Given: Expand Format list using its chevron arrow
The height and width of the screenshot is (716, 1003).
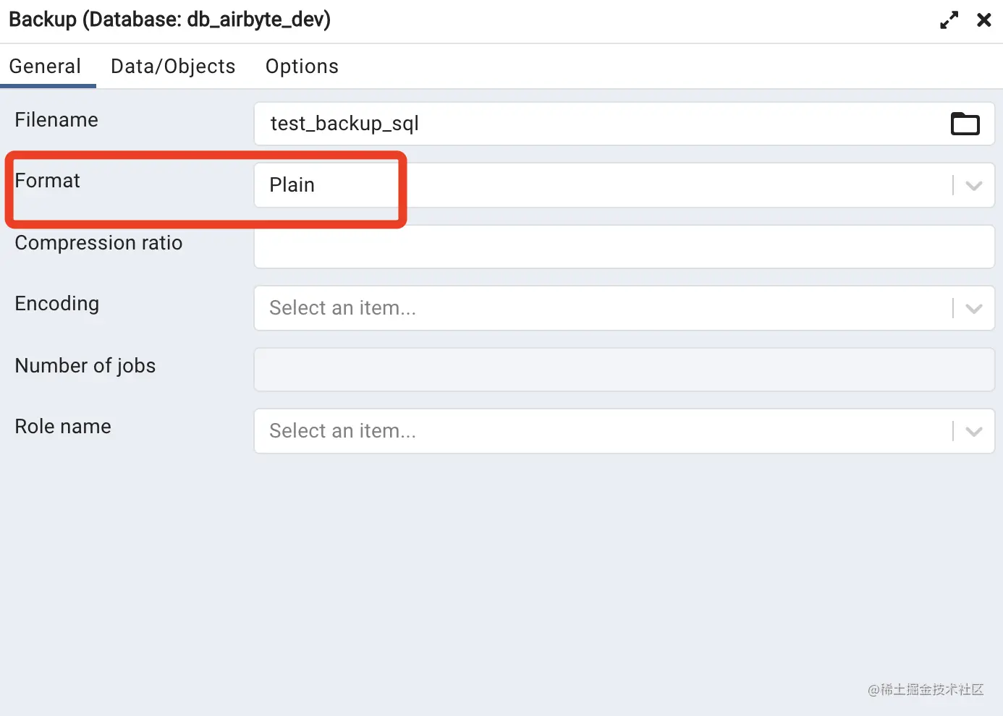Looking at the screenshot, I should tap(973, 186).
